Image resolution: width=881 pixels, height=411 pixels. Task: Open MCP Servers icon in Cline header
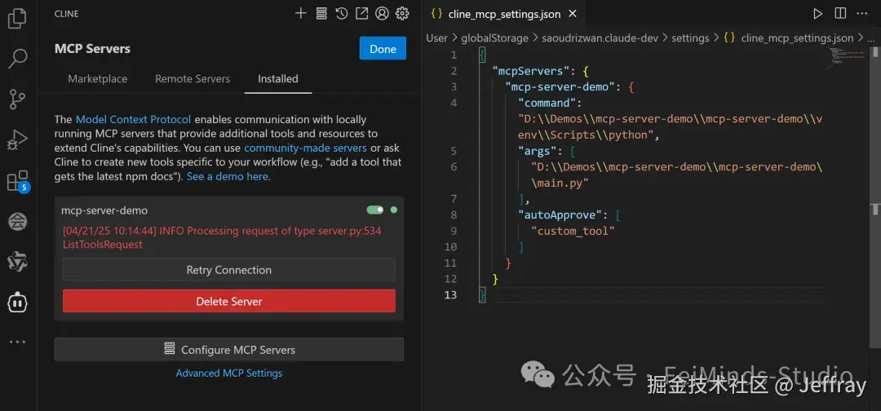321,14
